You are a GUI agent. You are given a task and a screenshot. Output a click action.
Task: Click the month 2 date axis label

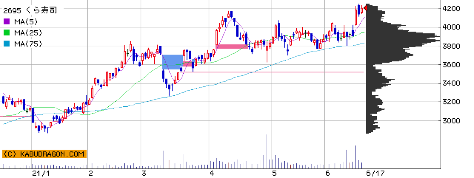(90, 173)
